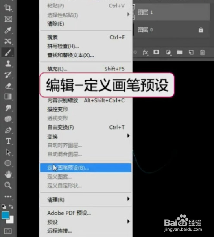The image size is (214, 237).
Task: Swap foreground and background colors
Action: pos(11,206)
